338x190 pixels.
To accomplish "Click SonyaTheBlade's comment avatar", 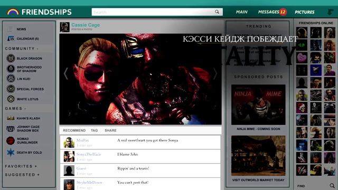I will [x=69, y=156].
